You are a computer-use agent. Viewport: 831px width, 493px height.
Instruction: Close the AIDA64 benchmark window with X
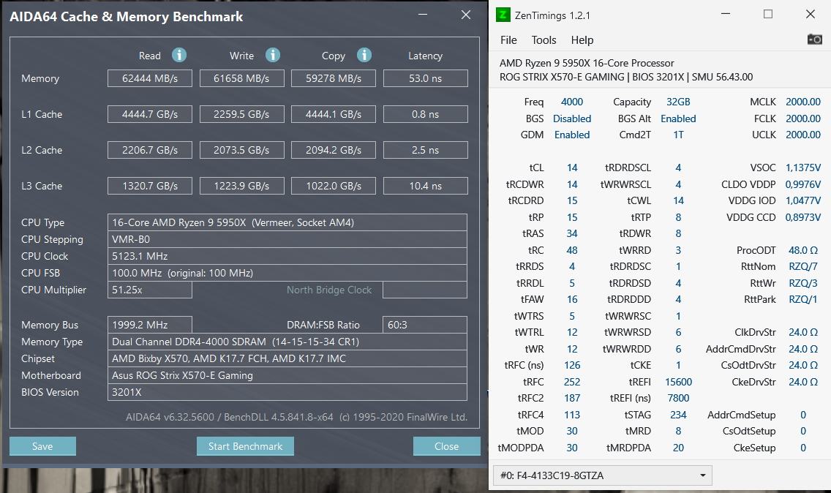pos(466,15)
